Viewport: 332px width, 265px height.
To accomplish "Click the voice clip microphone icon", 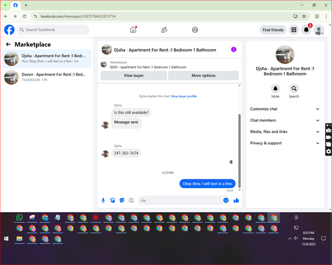I will click(x=103, y=200).
